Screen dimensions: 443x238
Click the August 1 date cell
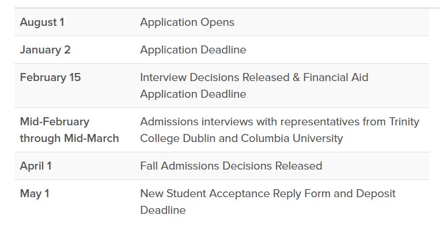click(x=42, y=22)
